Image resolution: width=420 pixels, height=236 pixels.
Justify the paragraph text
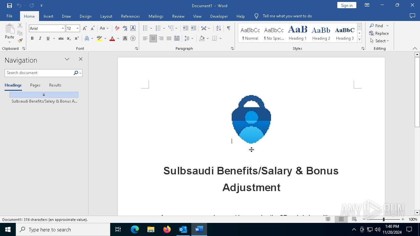(x=169, y=38)
